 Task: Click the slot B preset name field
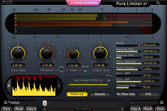[x=145, y=102]
